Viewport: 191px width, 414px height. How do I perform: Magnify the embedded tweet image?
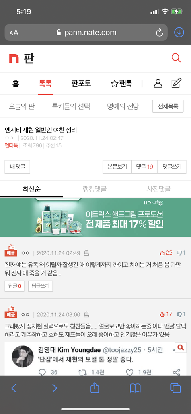181,347
